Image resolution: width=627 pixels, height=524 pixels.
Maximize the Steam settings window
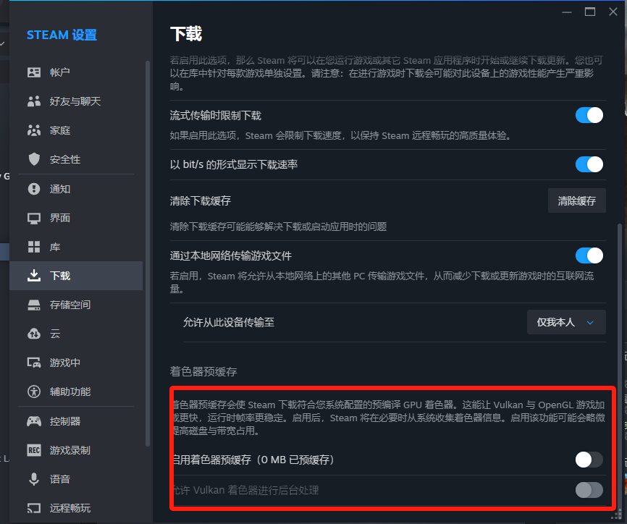coord(590,12)
